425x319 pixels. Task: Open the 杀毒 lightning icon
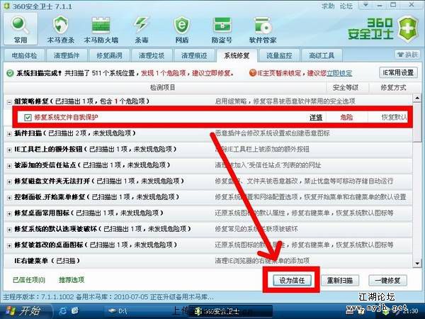tap(142, 29)
